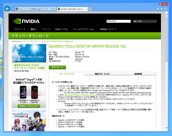The image size is (172, 136).
Task: Open the address bar autocomplete dropdown arrow
Action: click(x=49, y=9)
